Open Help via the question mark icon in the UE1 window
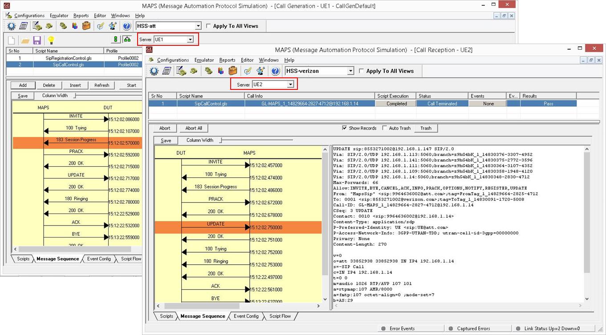Viewport: 606px width, 335px height. pos(127,26)
